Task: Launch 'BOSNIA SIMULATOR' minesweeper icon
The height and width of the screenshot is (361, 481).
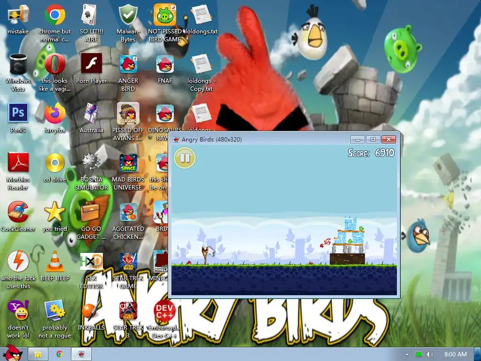Action: [x=92, y=162]
